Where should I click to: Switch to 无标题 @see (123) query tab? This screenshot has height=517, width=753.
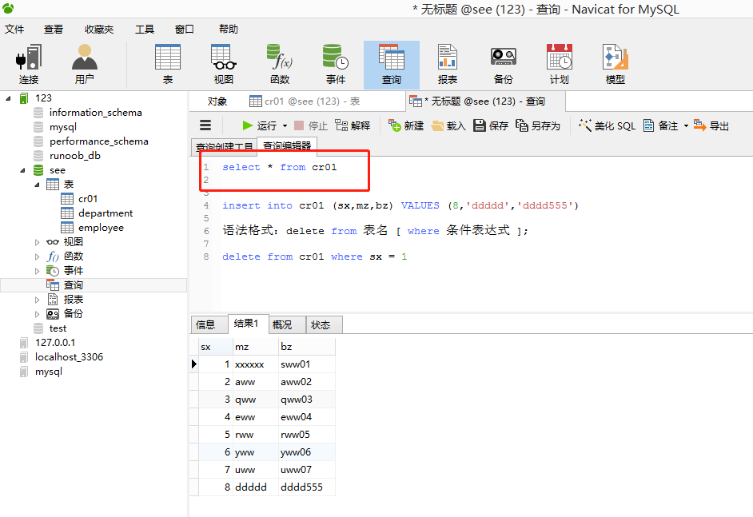pyautogui.click(x=485, y=101)
